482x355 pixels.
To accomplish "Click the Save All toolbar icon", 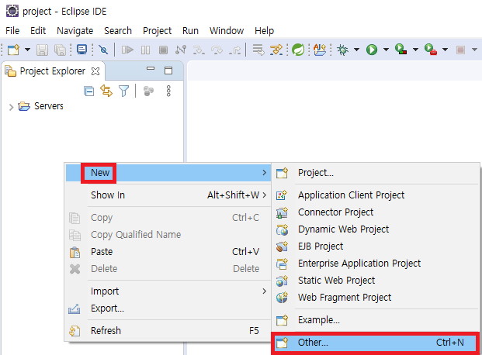I will 60,50.
